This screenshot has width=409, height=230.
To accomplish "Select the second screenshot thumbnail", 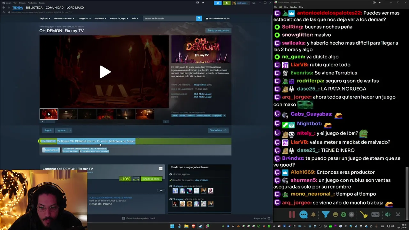I will coord(68,114).
